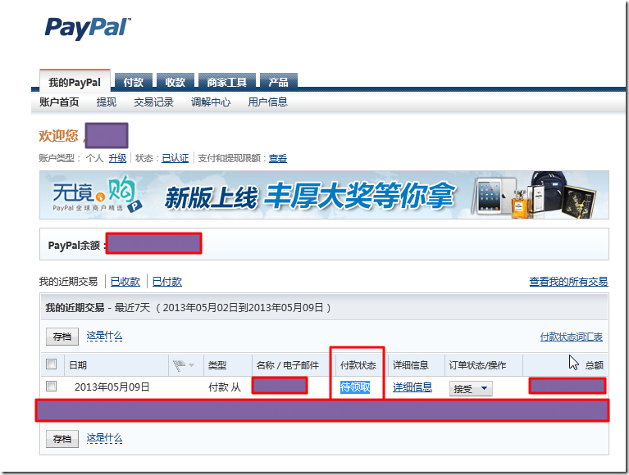Click bottom 这是什么 help link

click(104, 438)
